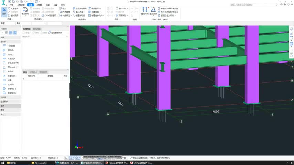
Task: Click the skin shirt icon at top right
Action: [x=288, y=4]
